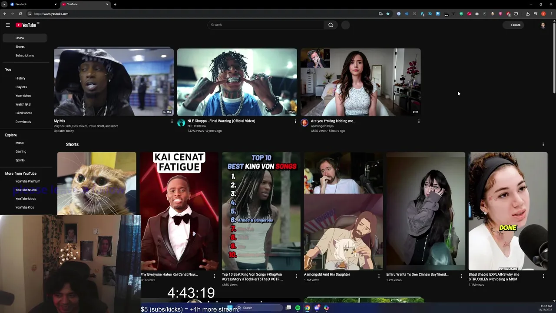Open Spotify from the taskbar

click(298, 308)
